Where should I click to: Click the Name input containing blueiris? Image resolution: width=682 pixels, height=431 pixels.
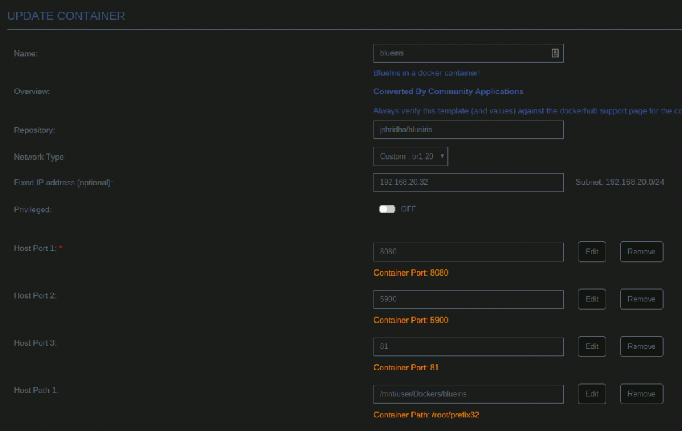(x=468, y=53)
